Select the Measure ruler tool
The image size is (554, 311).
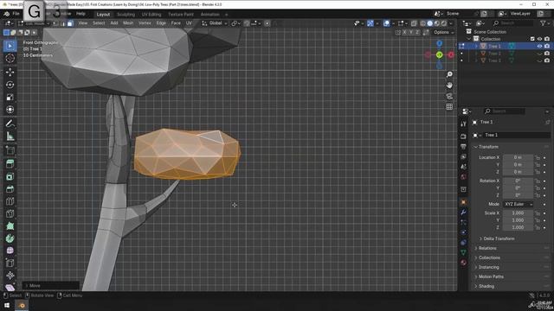[x=10, y=136]
